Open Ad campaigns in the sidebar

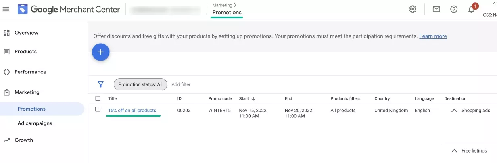coord(35,123)
